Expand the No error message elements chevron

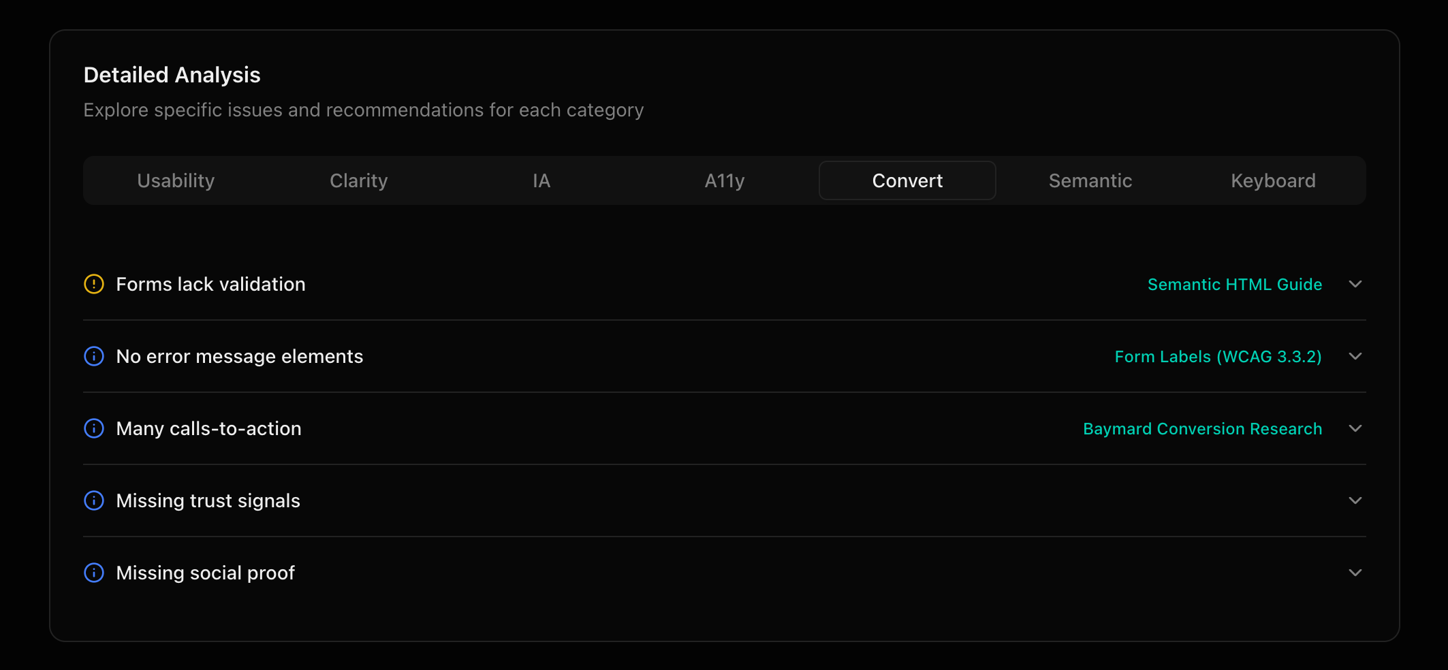1355,356
